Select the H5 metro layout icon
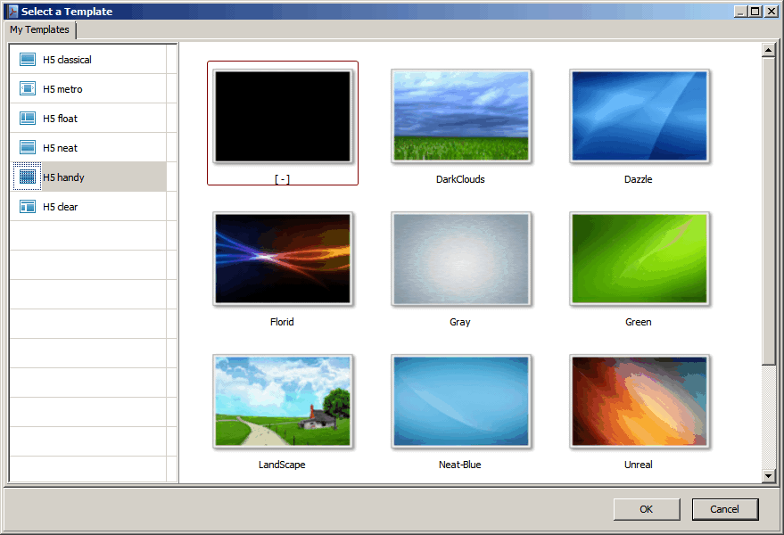Image resolution: width=784 pixels, height=535 pixels. click(x=28, y=89)
